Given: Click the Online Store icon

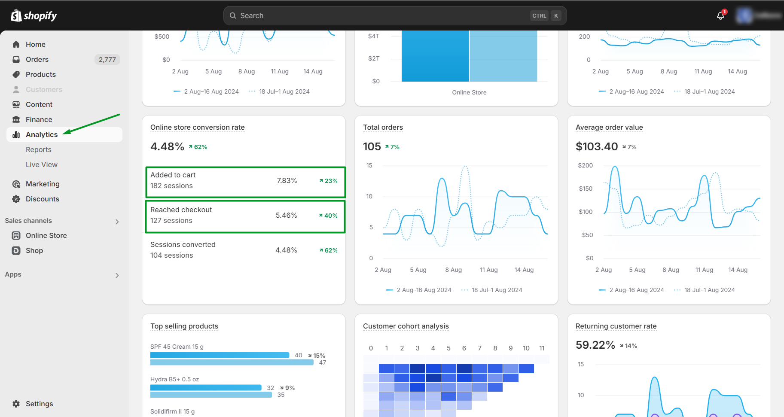Looking at the screenshot, I should [16, 235].
